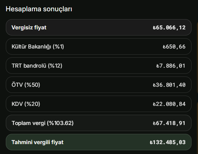The image size is (198, 154).
Task: Click the ₺22.080,84 amount
Action: 169,104
